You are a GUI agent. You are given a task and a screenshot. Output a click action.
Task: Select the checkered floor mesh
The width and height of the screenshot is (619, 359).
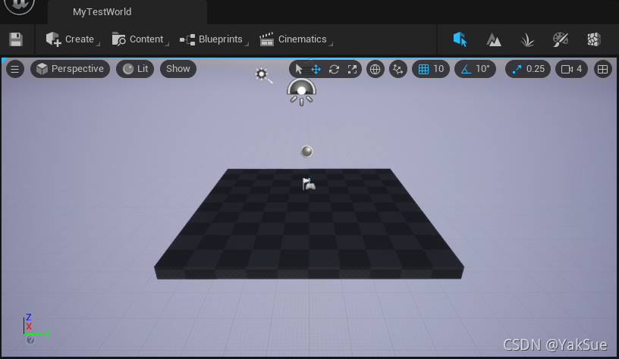pos(309,224)
